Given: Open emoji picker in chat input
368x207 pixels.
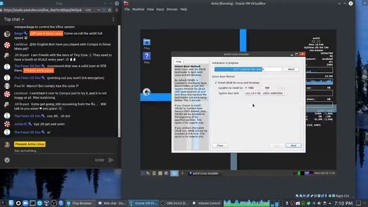Looking at the screenshot, I should click(x=7, y=160).
